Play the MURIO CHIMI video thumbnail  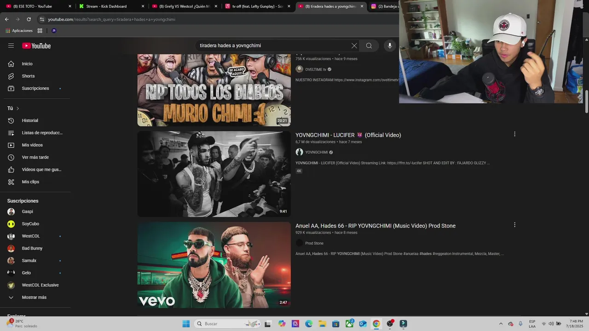tap(214, 90)
